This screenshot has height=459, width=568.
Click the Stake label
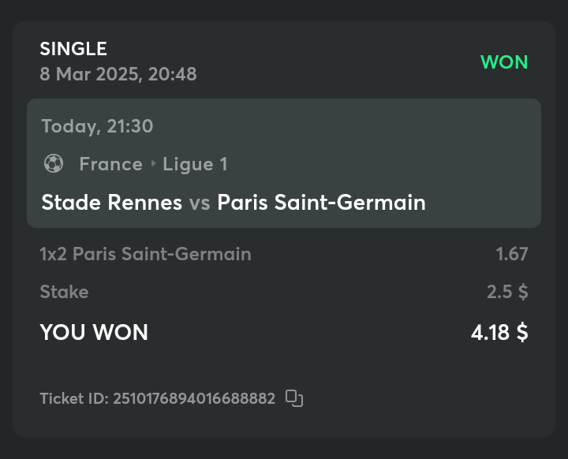click(64, 292)
